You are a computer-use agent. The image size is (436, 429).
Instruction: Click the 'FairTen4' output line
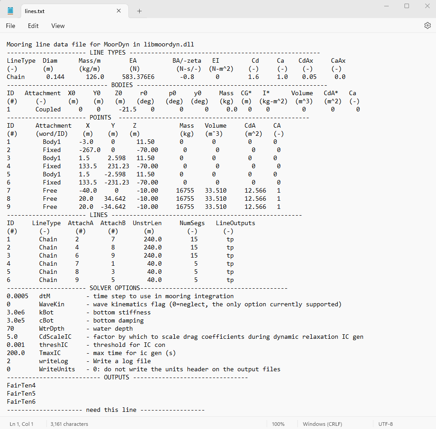point(21,386)
